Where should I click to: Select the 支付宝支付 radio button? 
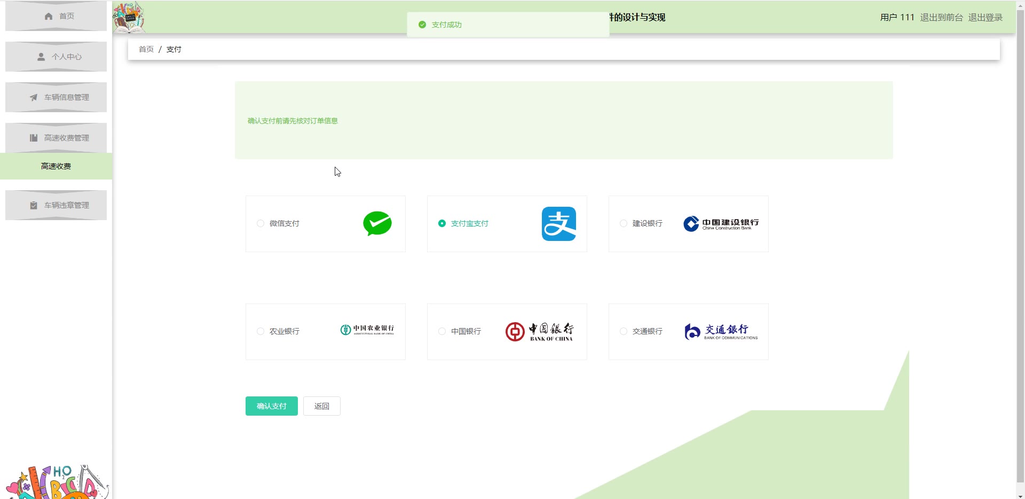coord(442,223)
